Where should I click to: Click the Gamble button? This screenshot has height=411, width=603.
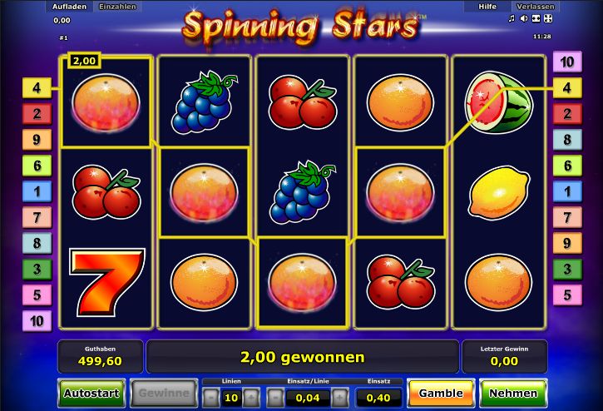pyautogui.click(x=441, y=394)
